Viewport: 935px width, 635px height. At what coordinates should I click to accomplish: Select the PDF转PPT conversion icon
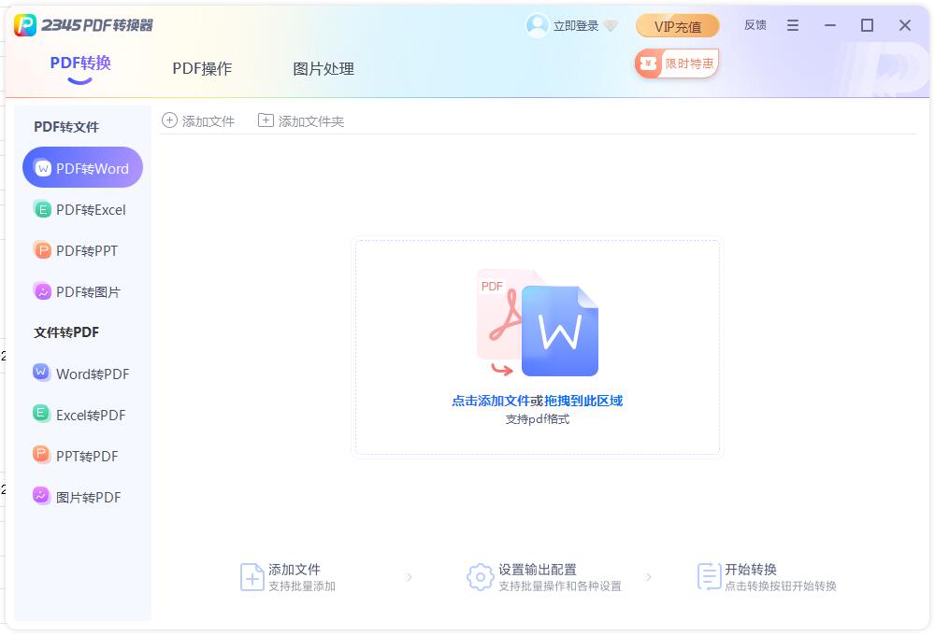click(x=43, y=250)
